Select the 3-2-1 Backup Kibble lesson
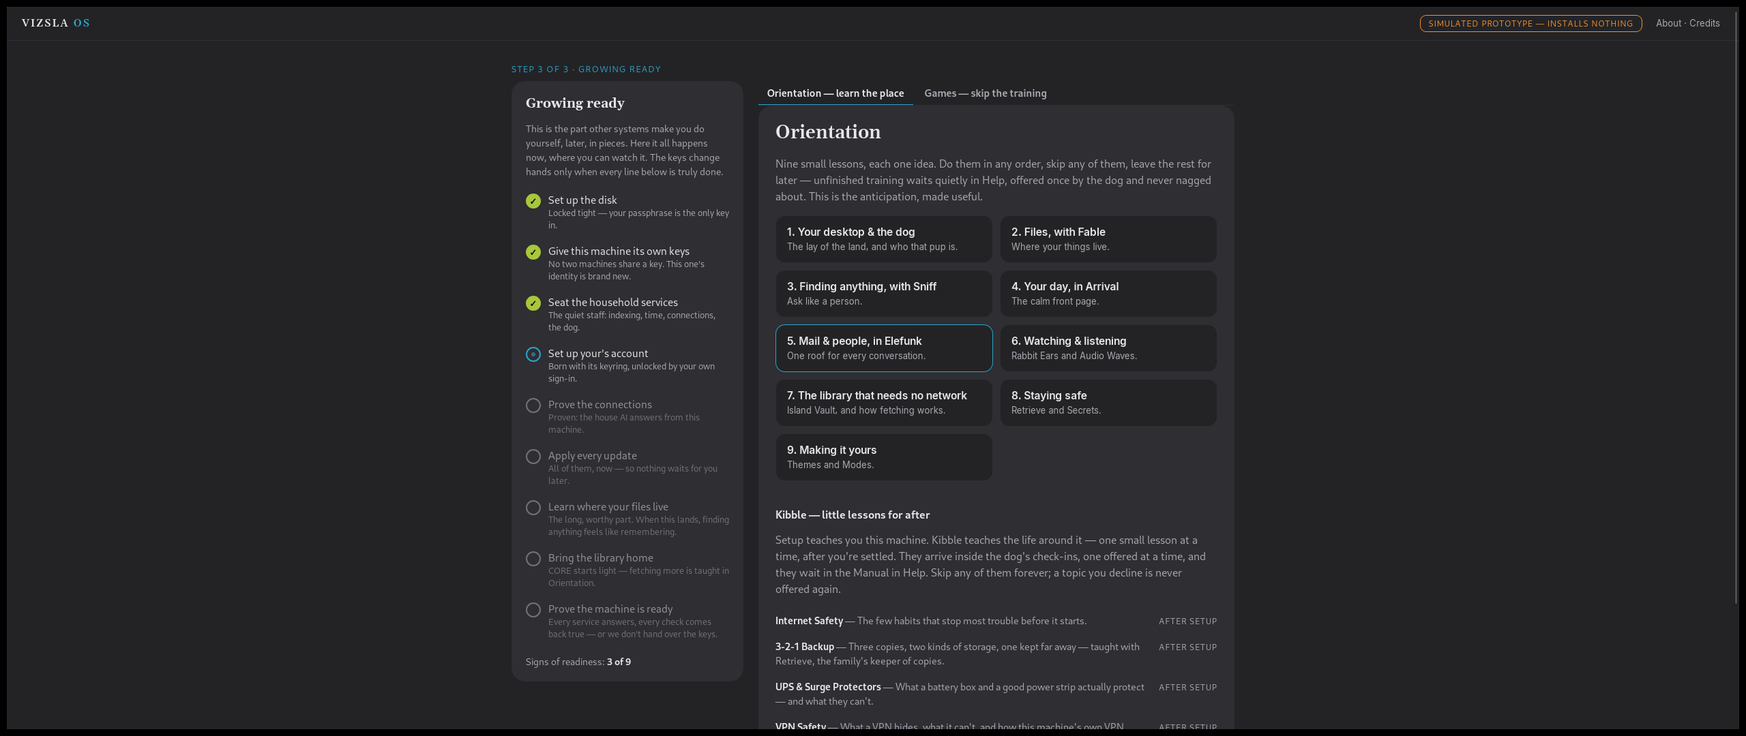This screenshot has width=1746, height=736. pos(996,654)
